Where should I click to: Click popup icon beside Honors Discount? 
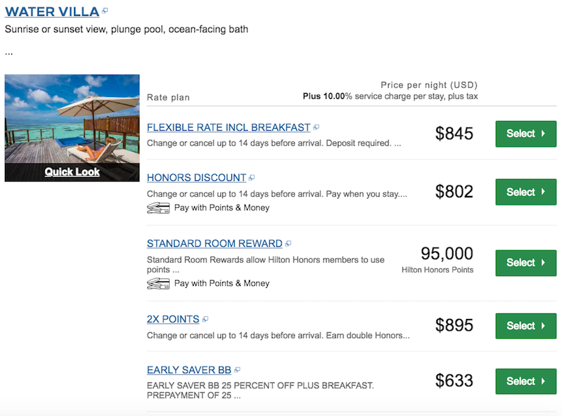click(252, 178)
